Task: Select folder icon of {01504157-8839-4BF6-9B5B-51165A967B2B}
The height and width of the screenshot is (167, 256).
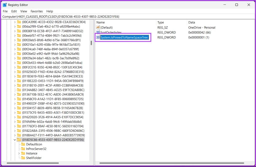Action: pyautogui.click(x=19, y=108)
